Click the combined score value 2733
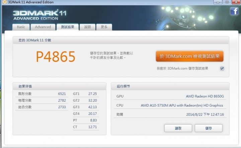 [62, 107]
